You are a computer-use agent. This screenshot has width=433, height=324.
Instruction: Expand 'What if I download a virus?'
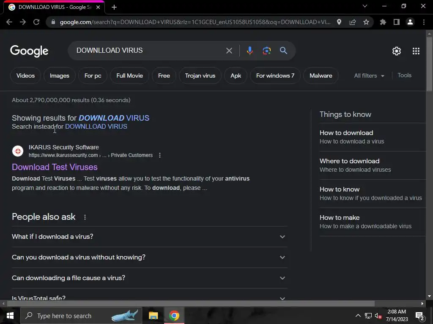pyautogui.click(x=149, y=237)
